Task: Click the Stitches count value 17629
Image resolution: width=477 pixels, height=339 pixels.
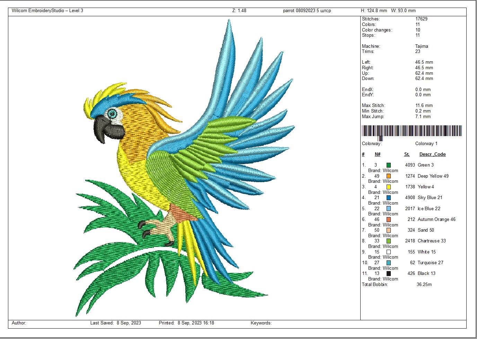Action: pyautogui.click(x=422, y=19)
